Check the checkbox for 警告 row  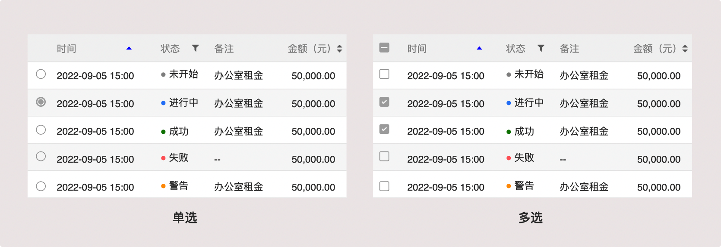click(x=384, y=186)
